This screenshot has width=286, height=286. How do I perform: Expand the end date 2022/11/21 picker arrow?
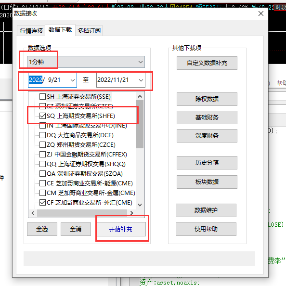tap(141, 80)
